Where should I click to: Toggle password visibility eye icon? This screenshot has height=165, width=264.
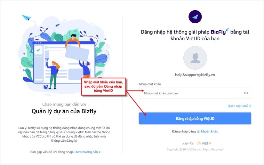pyautogui.click(x=246, y=93)
